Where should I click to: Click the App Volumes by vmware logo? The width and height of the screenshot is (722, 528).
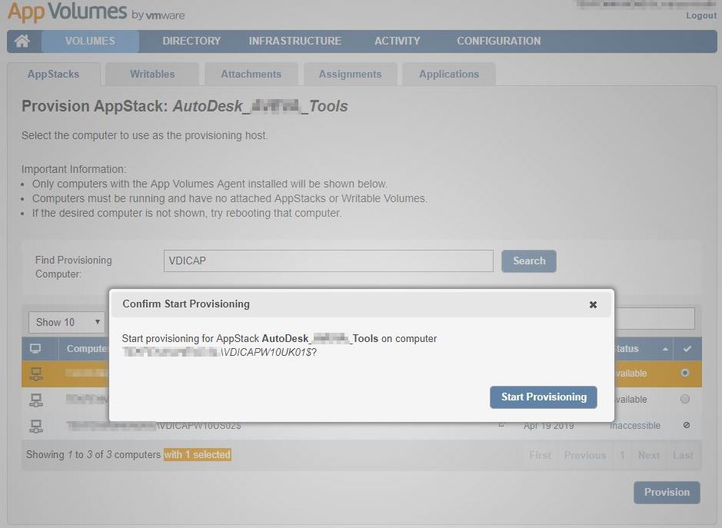(x=96, y=12)
